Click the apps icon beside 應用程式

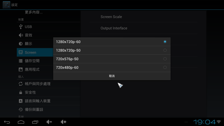21,70
